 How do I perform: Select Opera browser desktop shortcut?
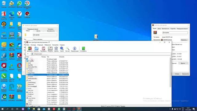[x=19, y=67]
